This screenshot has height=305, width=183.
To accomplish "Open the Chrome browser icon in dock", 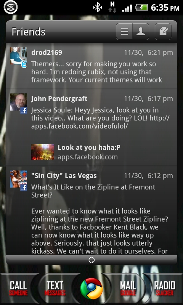I will coord(91,289).
